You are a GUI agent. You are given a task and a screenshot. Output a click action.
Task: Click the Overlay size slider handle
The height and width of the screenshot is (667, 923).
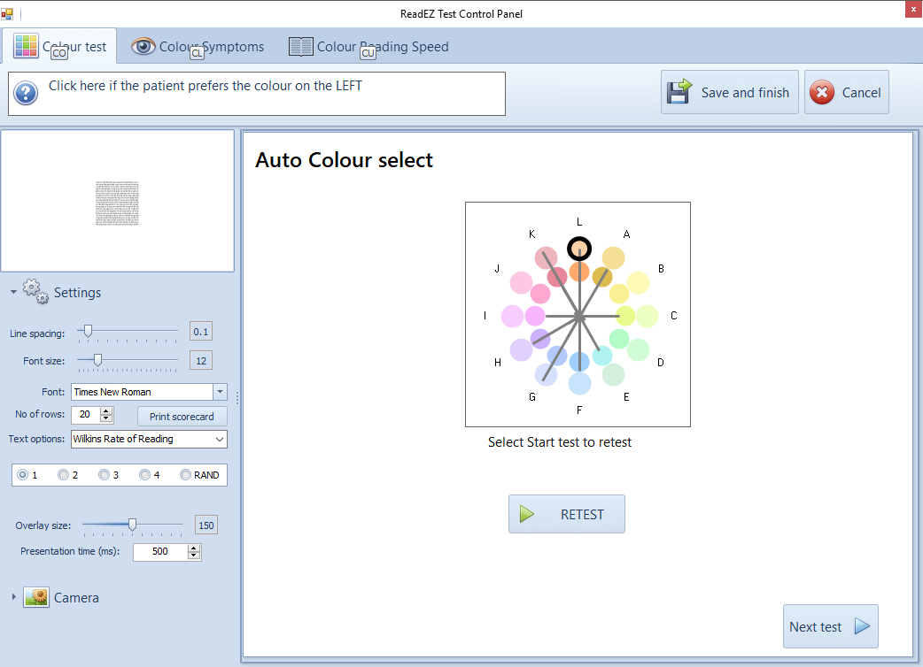point(132,525)
